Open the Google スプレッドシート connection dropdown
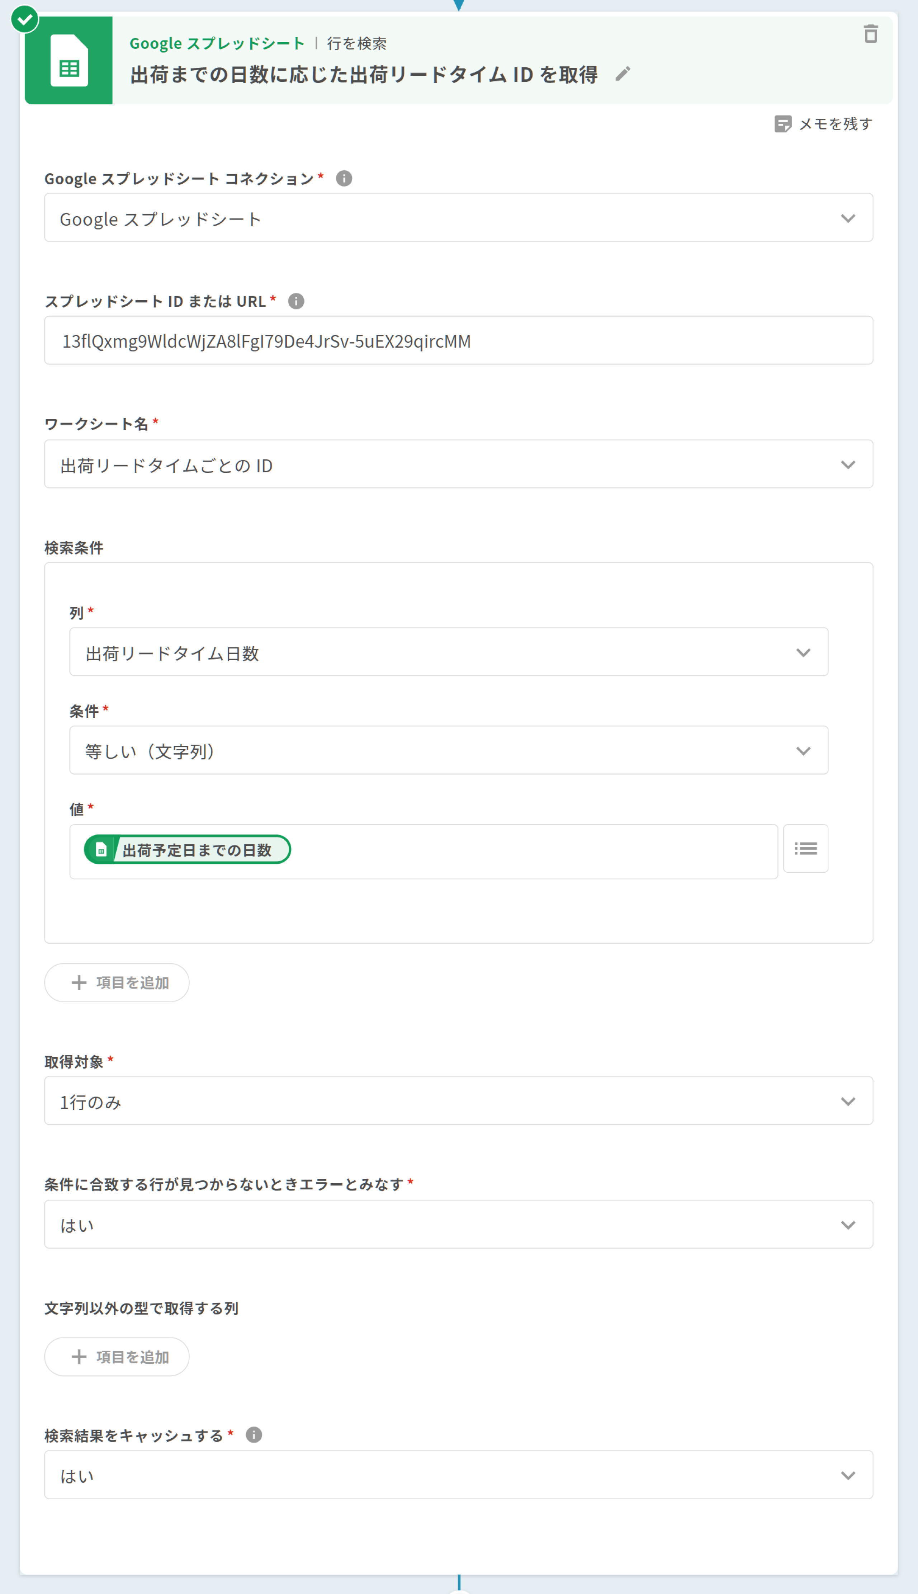 click(x=458, y=218)
